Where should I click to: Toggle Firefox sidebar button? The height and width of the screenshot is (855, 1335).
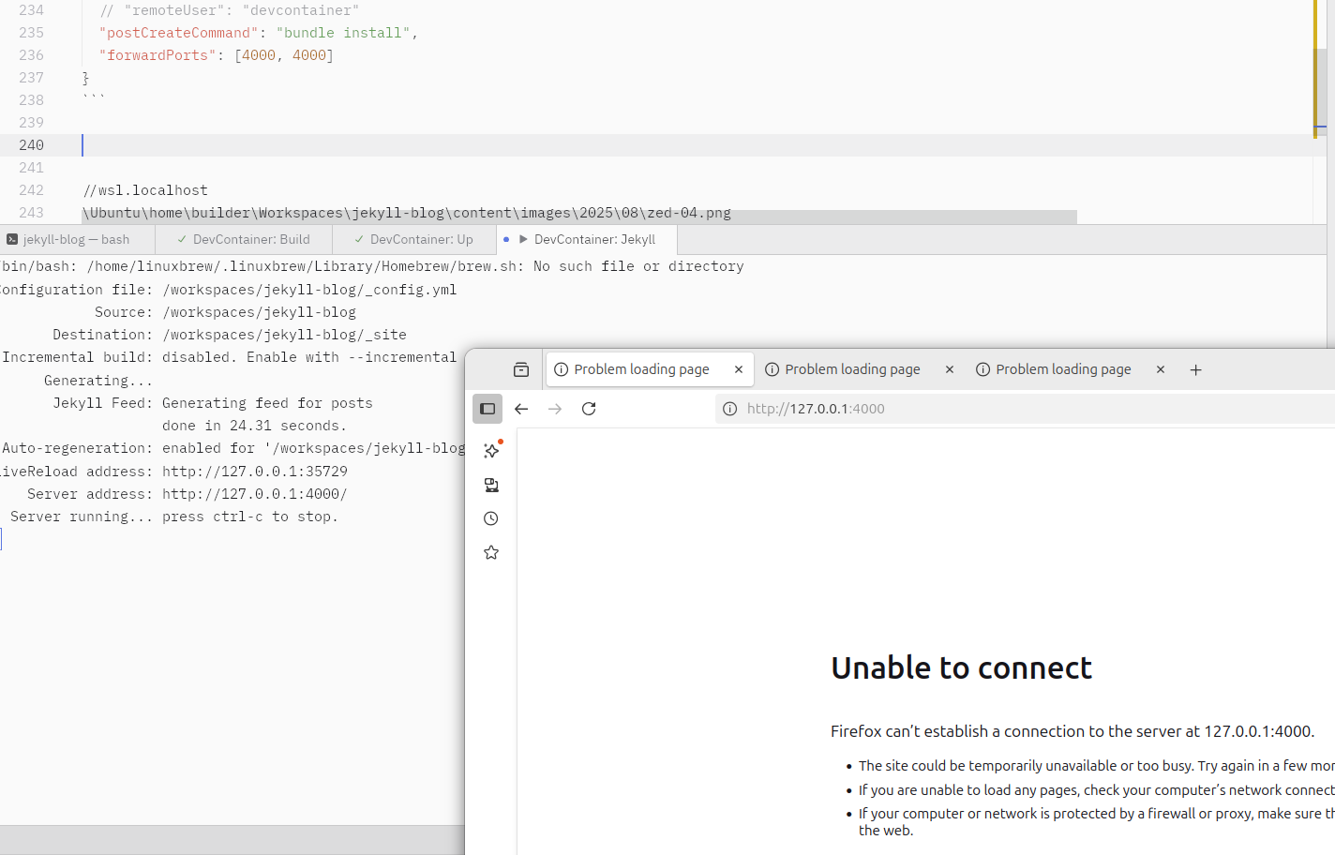tap(487, 409)
